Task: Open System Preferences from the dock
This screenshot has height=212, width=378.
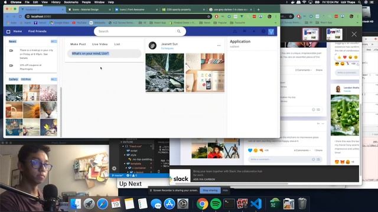Action: pos(183,204)
